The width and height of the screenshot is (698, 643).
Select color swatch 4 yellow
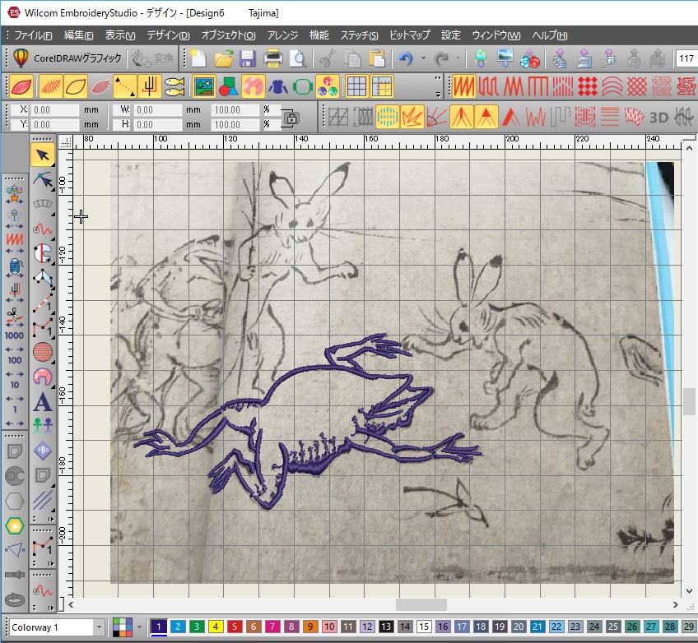[215, 627]
